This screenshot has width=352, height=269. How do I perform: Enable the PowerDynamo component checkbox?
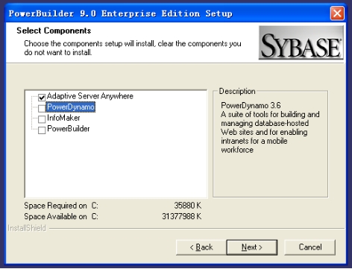pos(42,108)
